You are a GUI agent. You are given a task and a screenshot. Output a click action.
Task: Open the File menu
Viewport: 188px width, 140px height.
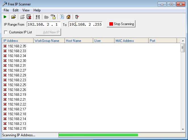(6, 10)
